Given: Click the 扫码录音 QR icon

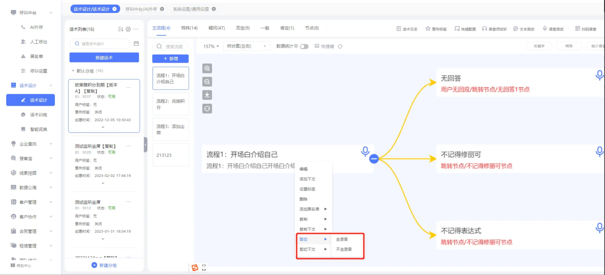Looking at the screenshot, I should 578,29.
